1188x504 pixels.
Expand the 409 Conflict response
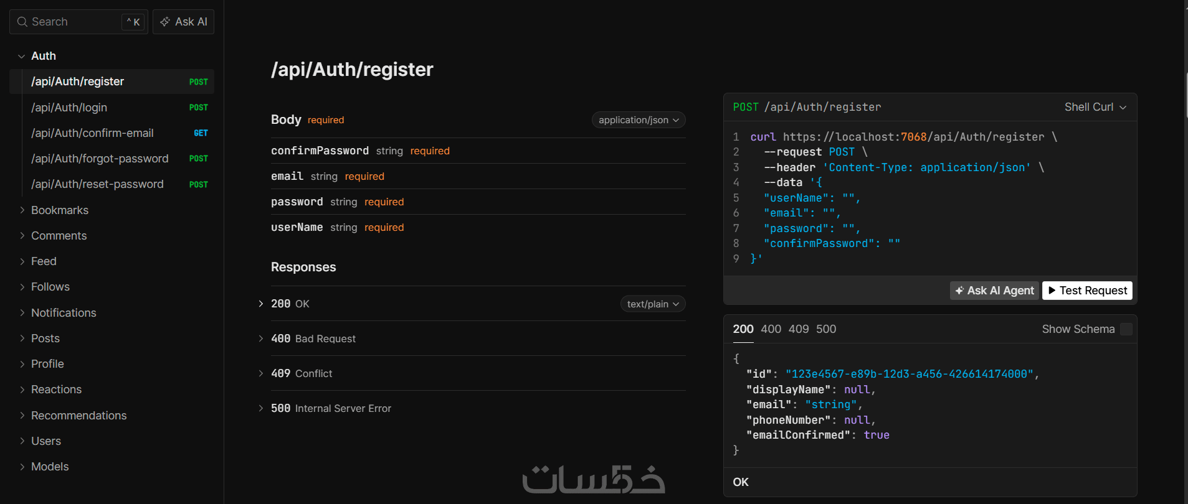(x=261, y=373)
